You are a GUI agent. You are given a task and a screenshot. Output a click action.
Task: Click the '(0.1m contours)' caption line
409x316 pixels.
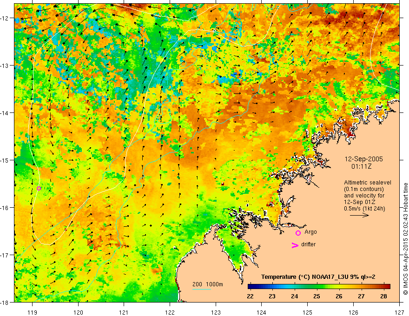tap(364, 189)
